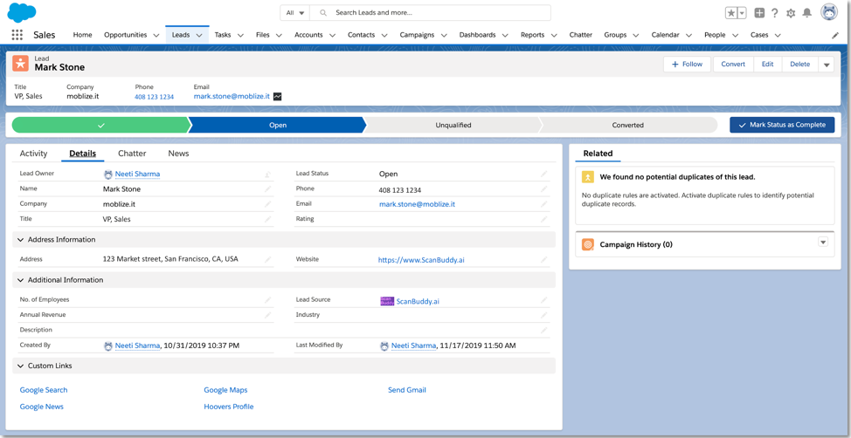Open the Help question mark icon

[x=775, y=13]
